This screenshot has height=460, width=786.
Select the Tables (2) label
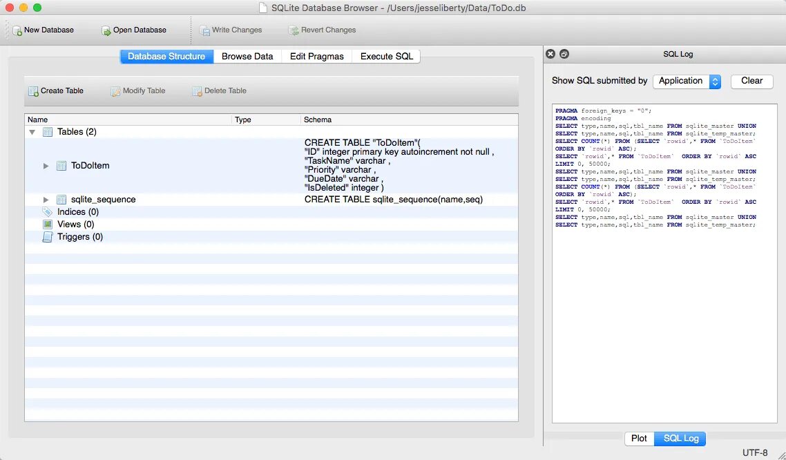[x=77, y=132]
